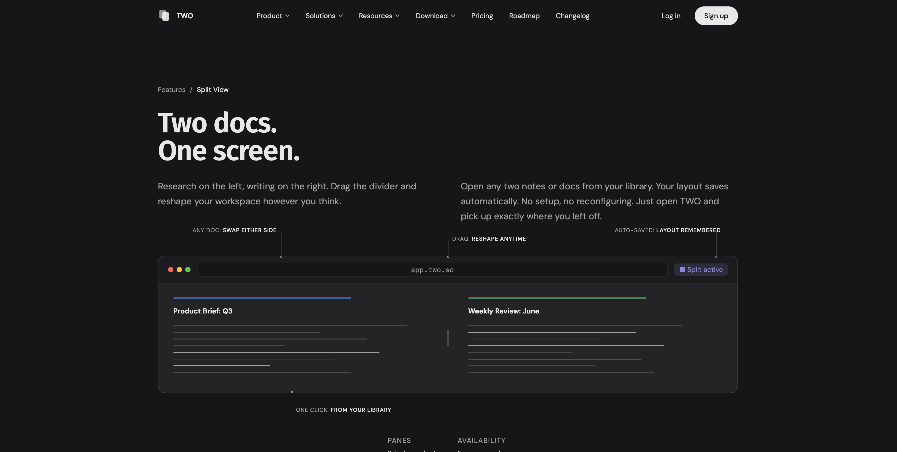897x452 pixels.
Task: Click the SWAP EITHER SIDE annotation
Action: pyautogui.click(x=249, y=230)
